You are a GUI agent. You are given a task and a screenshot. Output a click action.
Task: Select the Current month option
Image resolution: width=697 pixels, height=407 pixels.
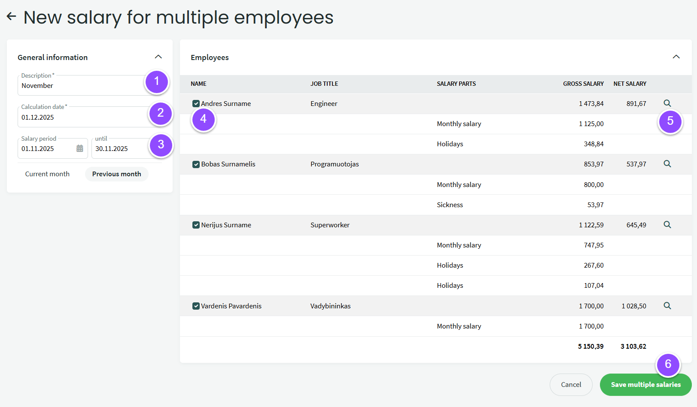(x=47, y=174)
